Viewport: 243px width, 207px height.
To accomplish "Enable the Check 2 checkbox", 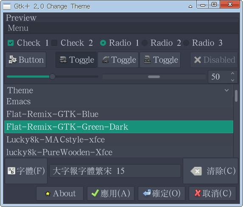I will pyautogui.click(x=54, y=43).
